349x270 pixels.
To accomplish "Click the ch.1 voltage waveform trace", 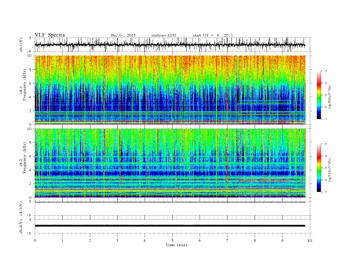I will coord(170,45).
